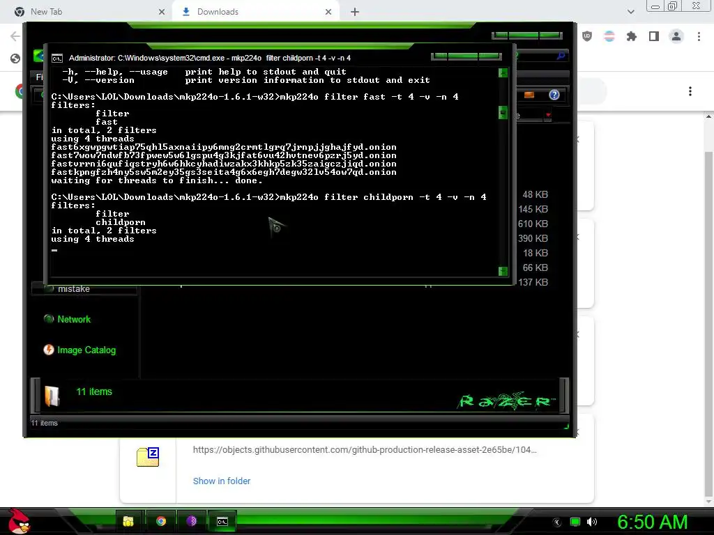Open Chrome's three-dot main menu

[x=699, y=36]
